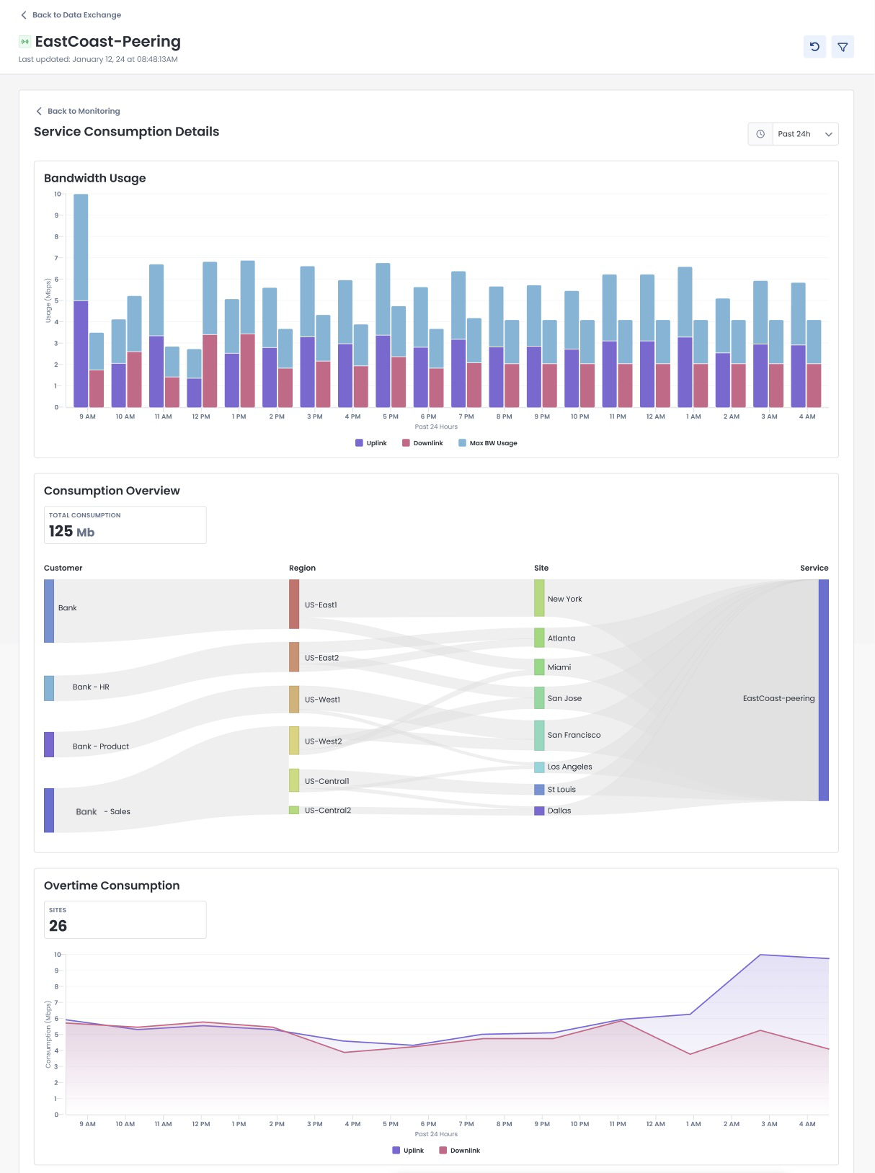Select the Atlanta site node
This screenshot has width=875, height=1173.
tap(539, 638)
